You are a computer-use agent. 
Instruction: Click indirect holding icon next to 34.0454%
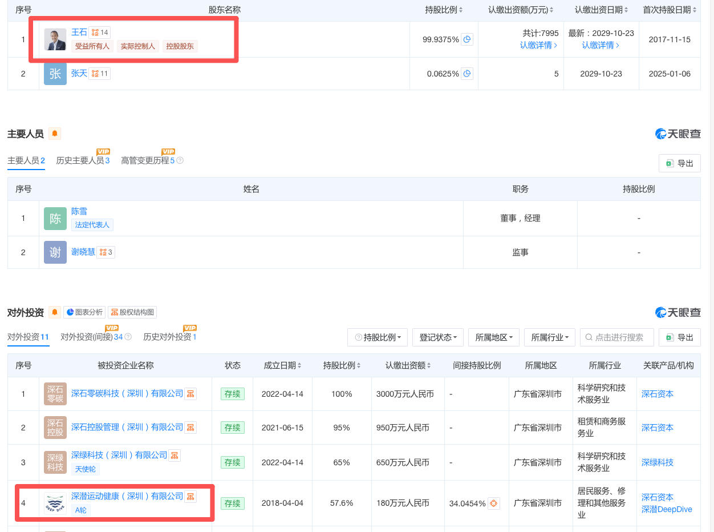click(494, 503)
